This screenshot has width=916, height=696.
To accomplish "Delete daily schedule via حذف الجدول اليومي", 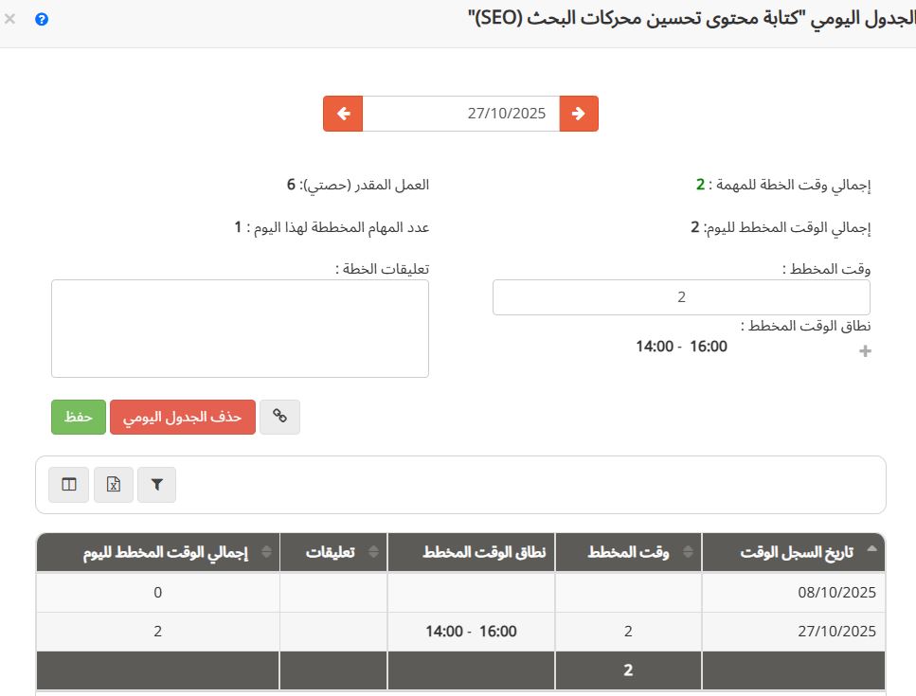I will [182, 417].
